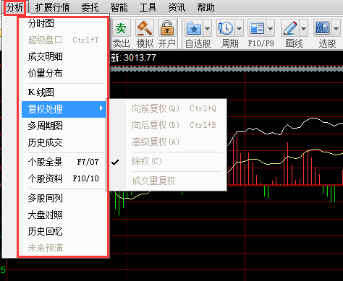Open the F10/F9 info icon
Viewport: 343px width, 281px height.
click(257, 28)
